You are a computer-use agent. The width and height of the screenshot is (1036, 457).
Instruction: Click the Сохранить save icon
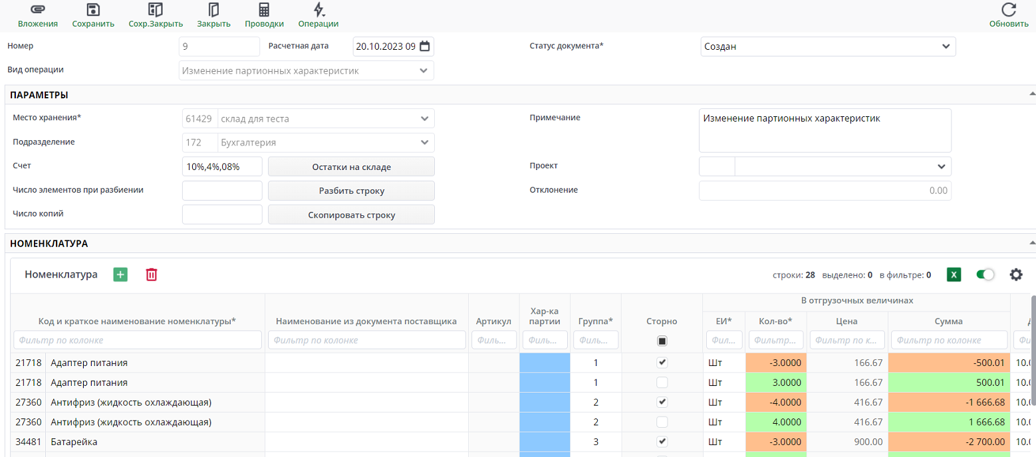pyautogui.click(x=93, y=10)
